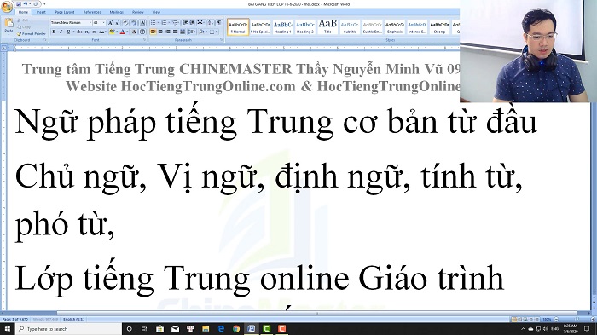Screen dimensions: 597x335
Task: Toggle Superscript formatting
Action: click(x=95, y=32)
